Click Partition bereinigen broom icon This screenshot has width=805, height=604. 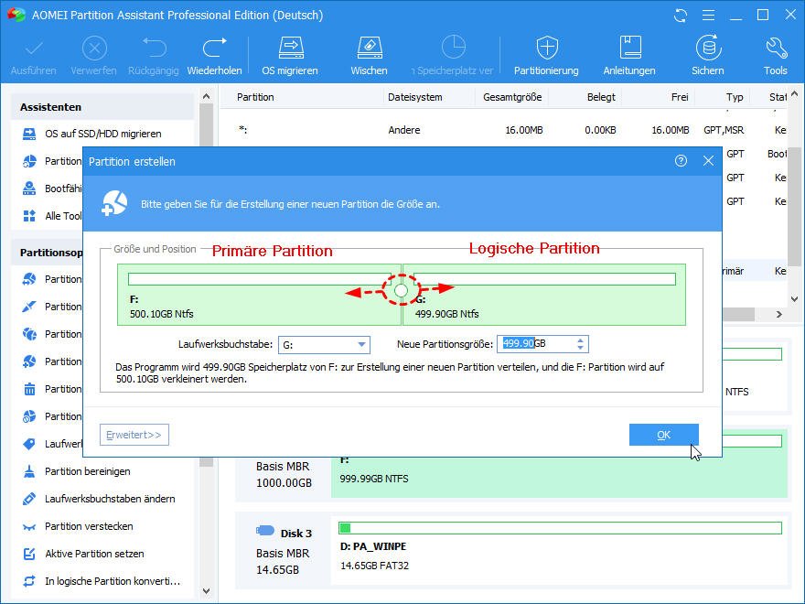coord(30,471)
